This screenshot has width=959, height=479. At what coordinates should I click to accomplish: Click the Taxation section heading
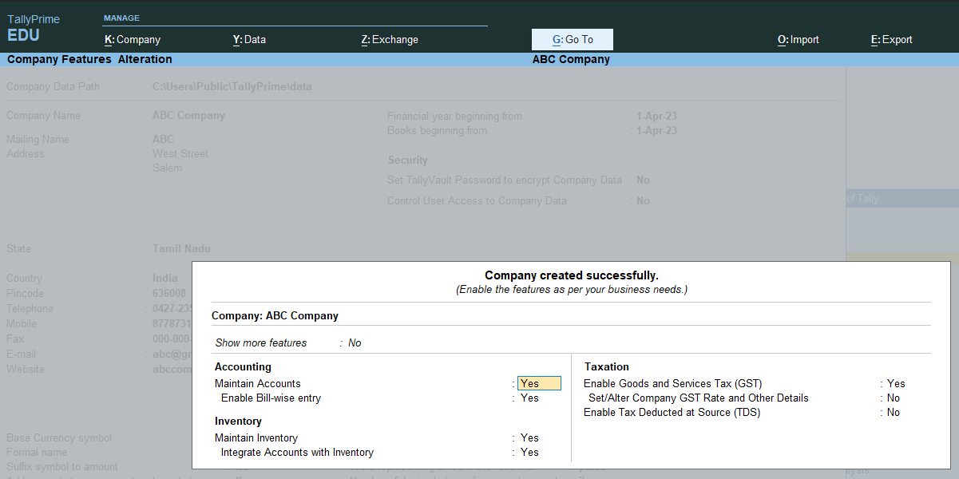tap(607, 366)
